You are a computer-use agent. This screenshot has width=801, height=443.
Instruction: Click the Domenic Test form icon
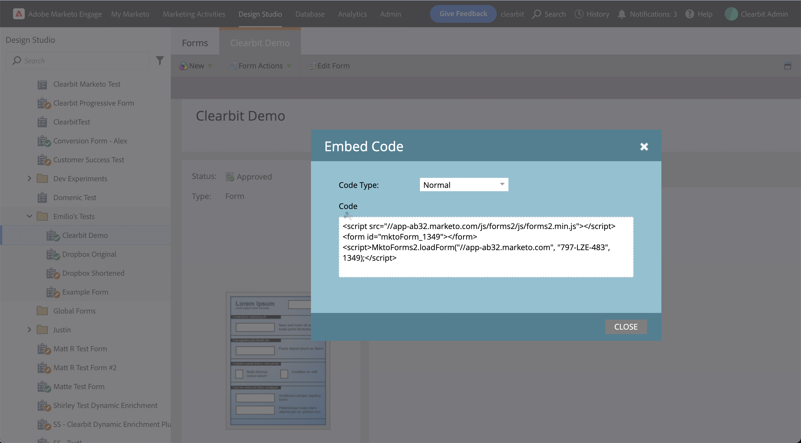click(x=42, y=198)
